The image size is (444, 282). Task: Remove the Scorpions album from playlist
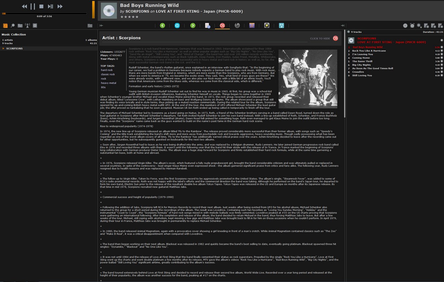[x=442, y=40]
